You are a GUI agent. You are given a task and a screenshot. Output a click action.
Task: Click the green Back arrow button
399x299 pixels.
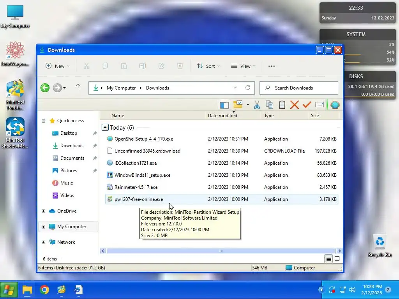[45, 88]
